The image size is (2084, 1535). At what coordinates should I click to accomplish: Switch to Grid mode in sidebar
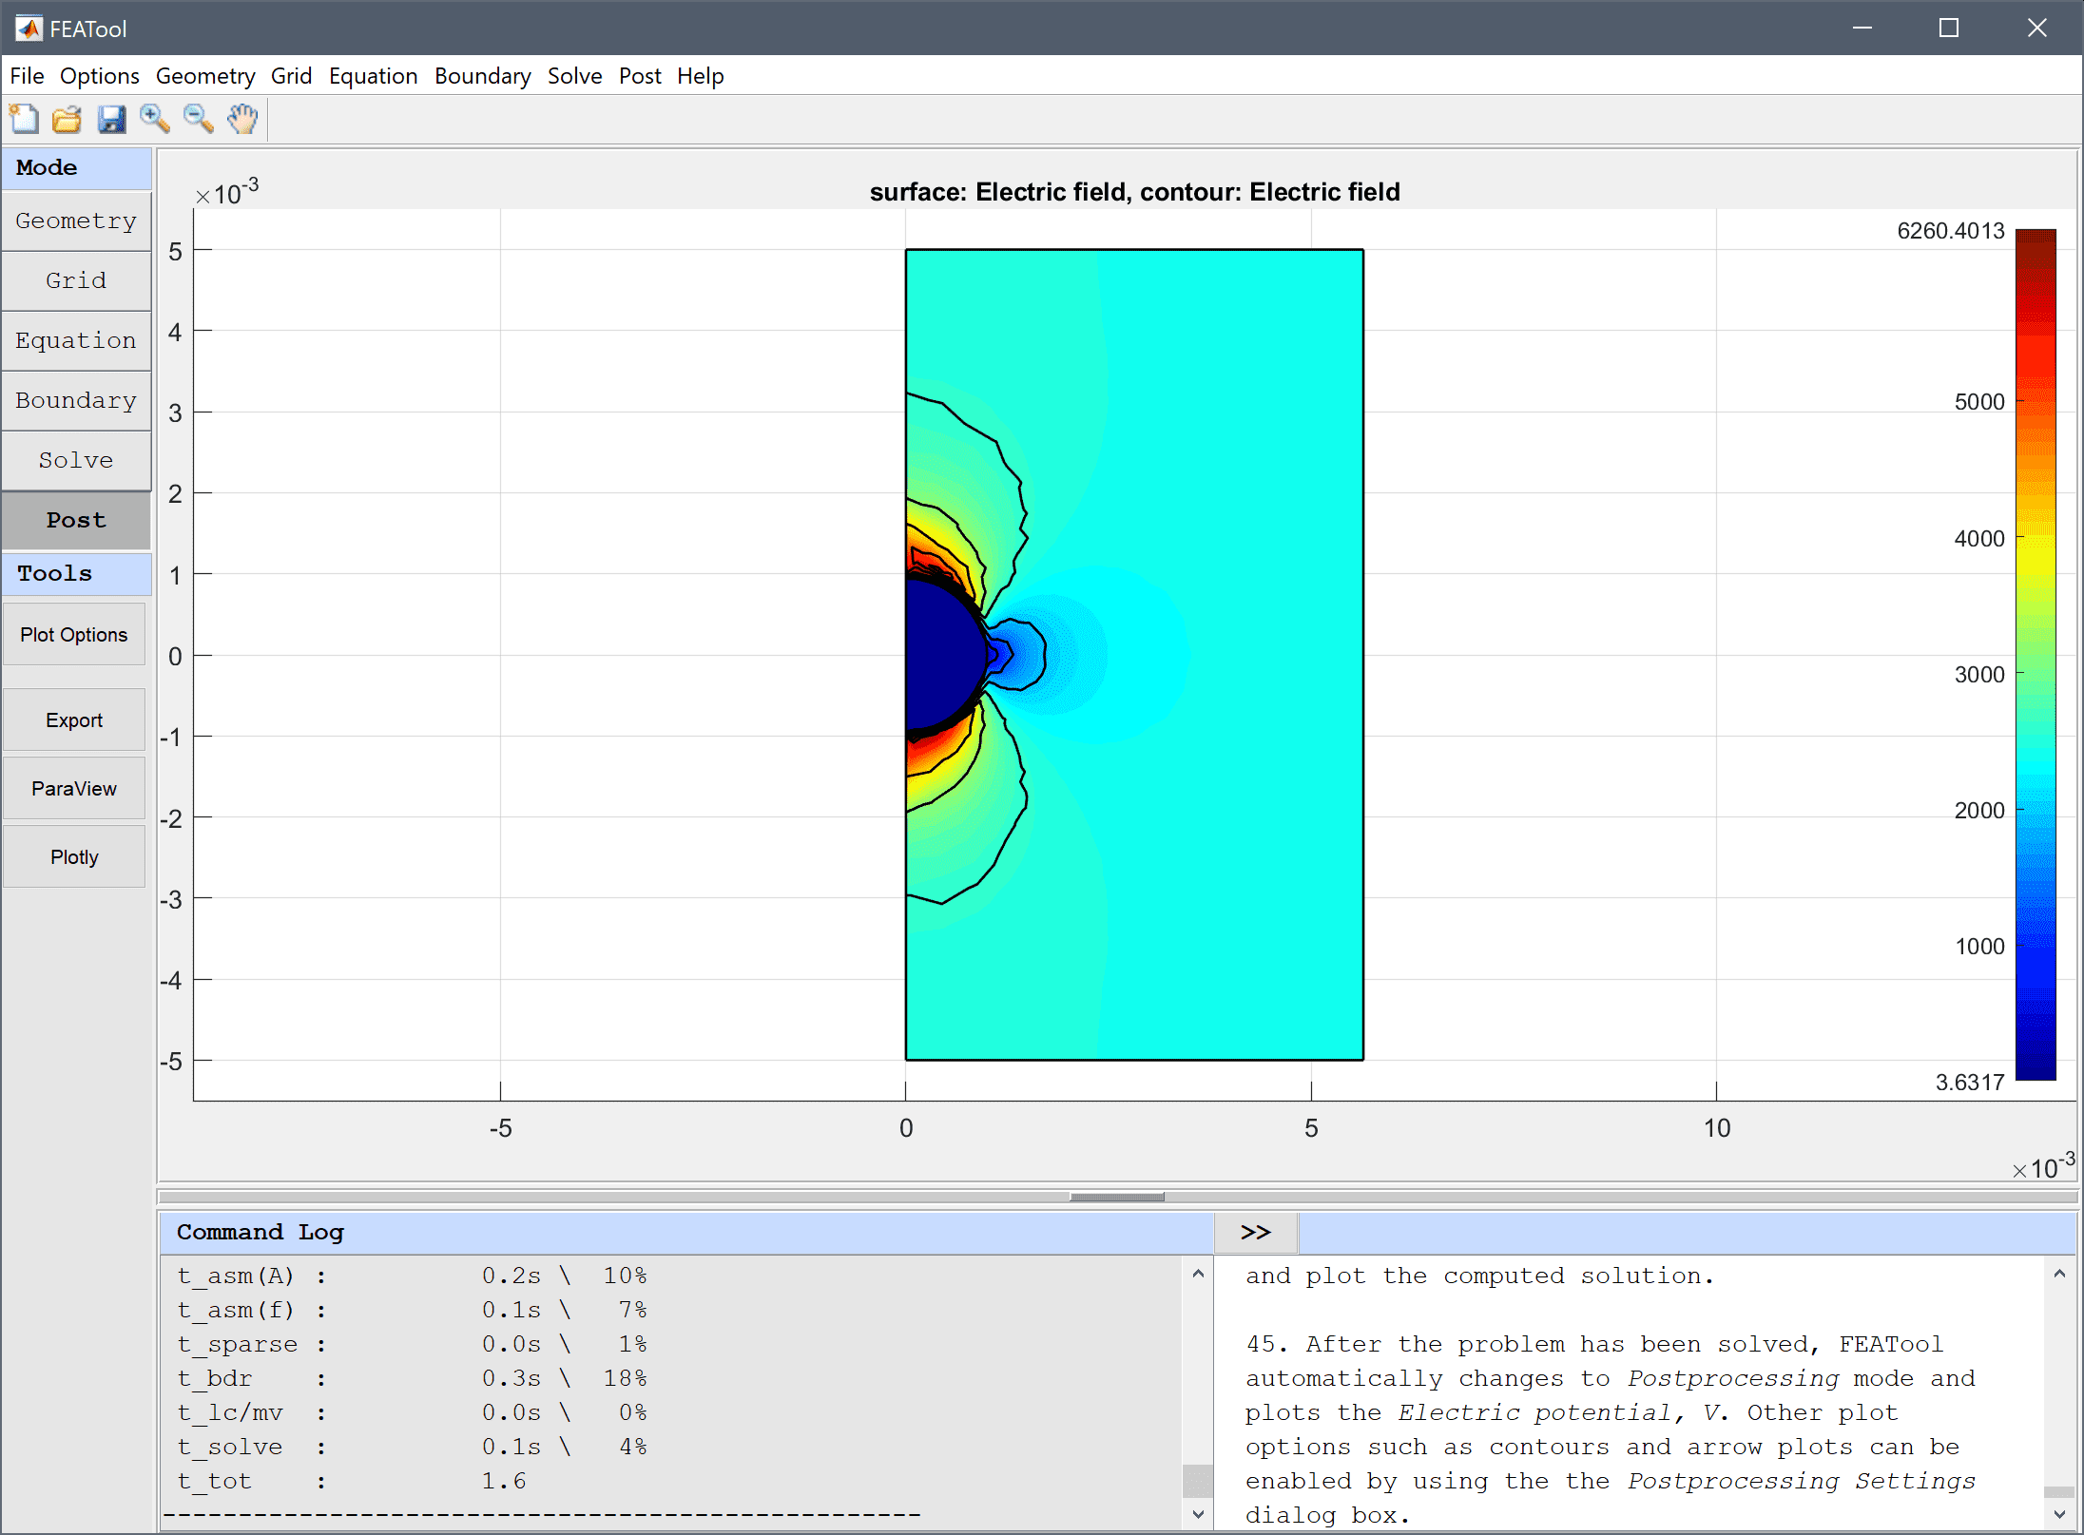76,280
